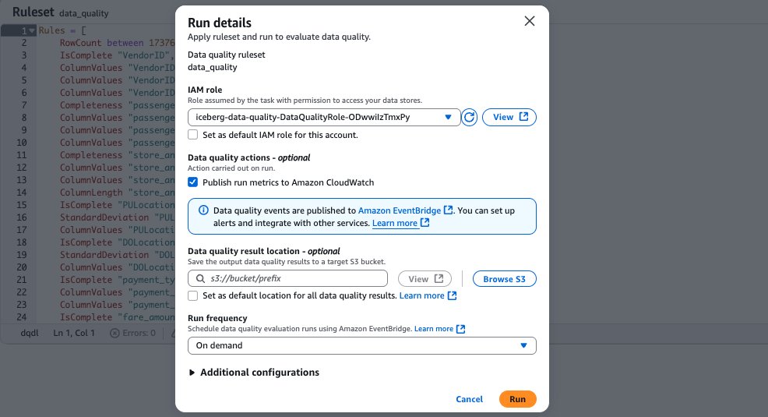
Task: Click the orange Run button
Action: (518, 399)
